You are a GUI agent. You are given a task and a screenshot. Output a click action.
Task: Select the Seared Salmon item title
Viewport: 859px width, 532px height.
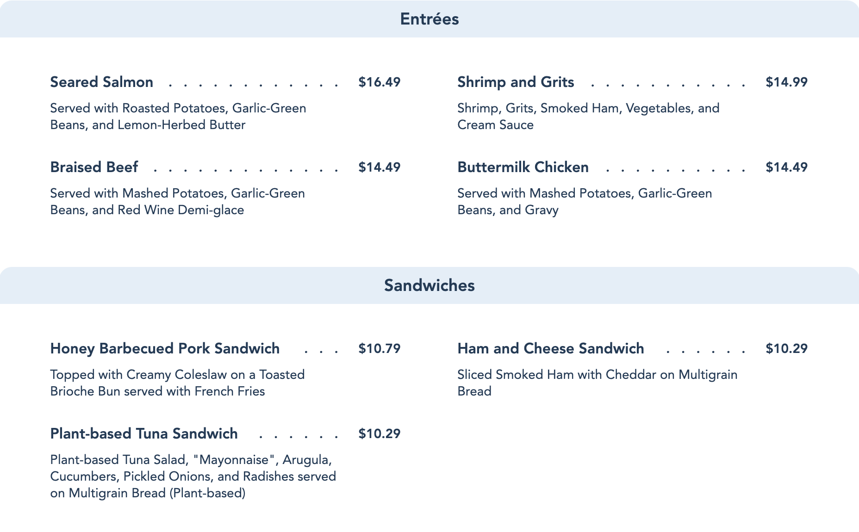click(101, 82)
